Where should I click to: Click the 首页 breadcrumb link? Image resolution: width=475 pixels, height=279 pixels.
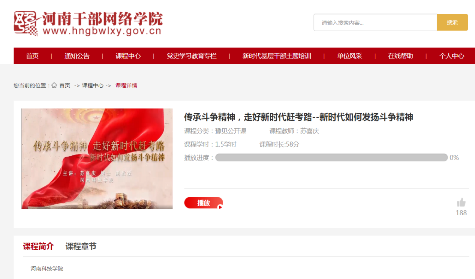pyautogui.click(x=65, y=85)
